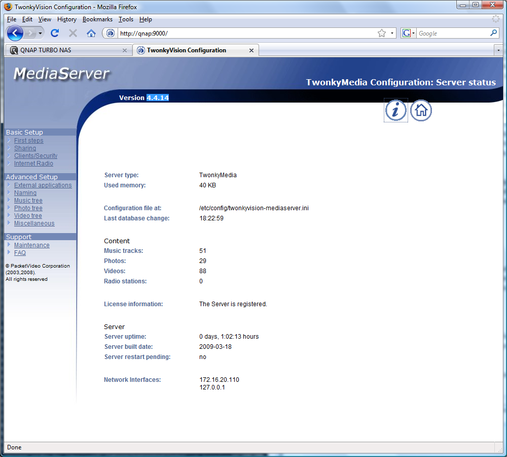Screen dimensions: 507x457
Task: Click the IP address 172.16.20.110
Action: [x=219, y=380]
